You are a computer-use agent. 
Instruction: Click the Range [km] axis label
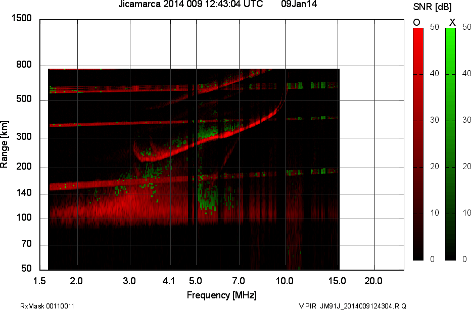(x=5, y=144)
